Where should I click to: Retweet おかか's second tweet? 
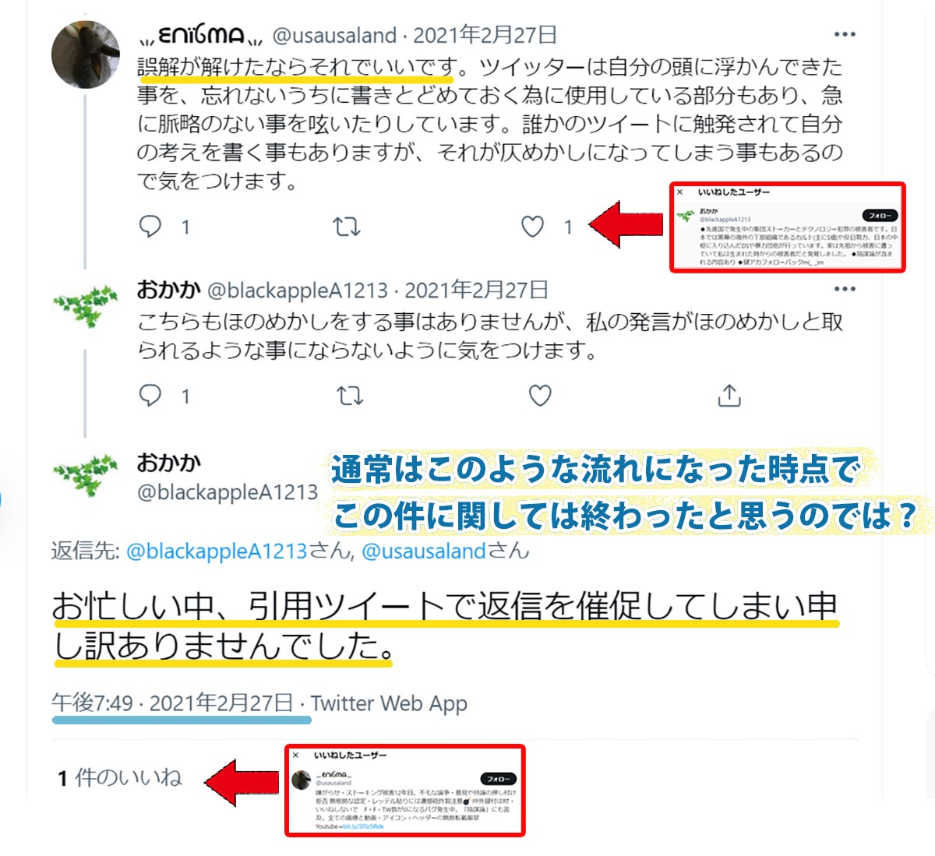point(349,396)
